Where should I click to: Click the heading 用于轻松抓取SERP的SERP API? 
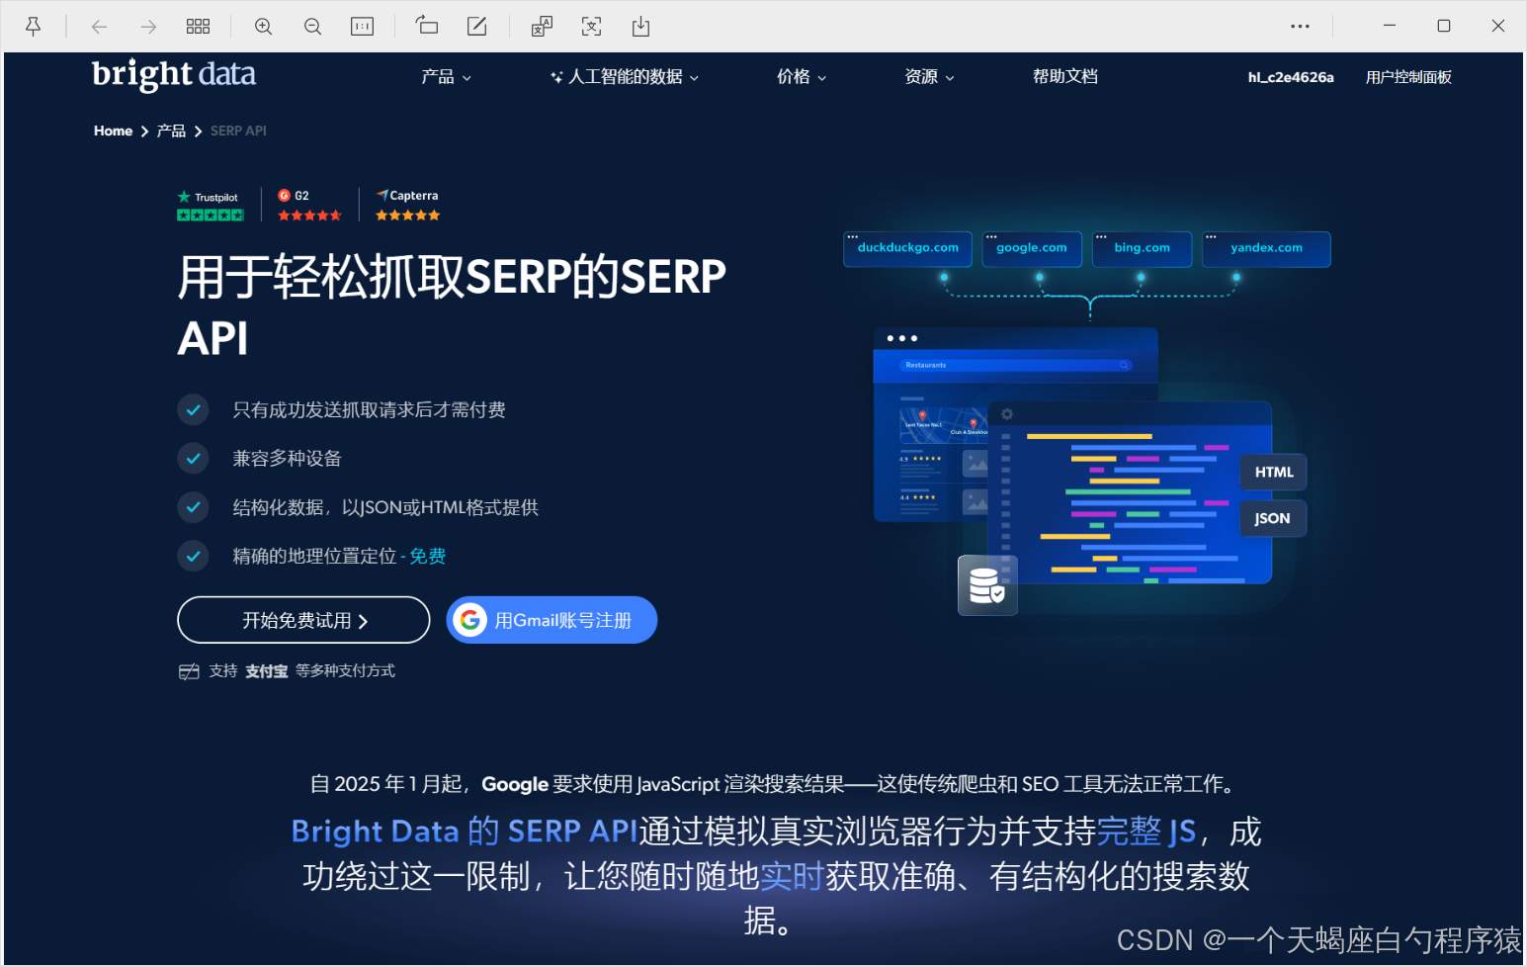(452, 307)
